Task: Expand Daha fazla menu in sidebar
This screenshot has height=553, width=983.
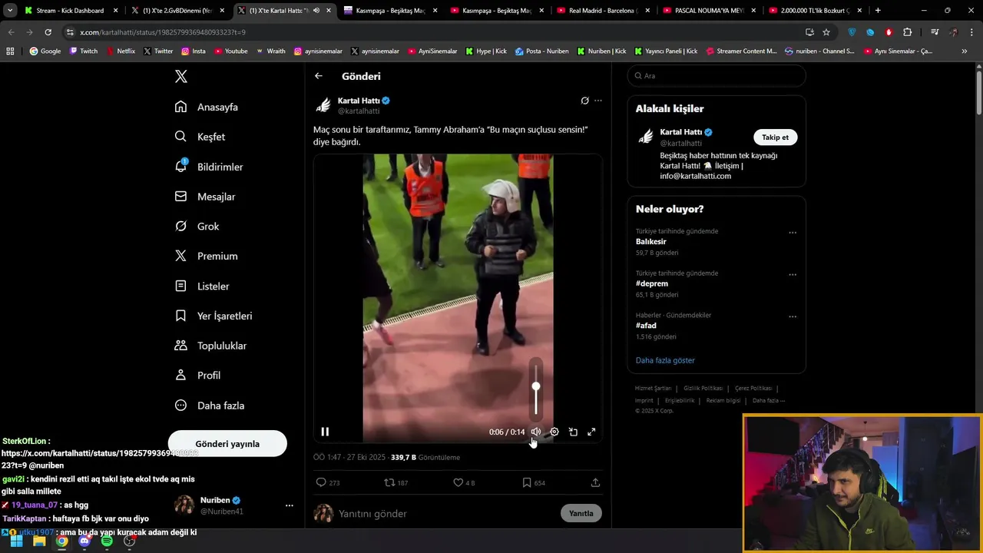Action: [x=210, y=406]
